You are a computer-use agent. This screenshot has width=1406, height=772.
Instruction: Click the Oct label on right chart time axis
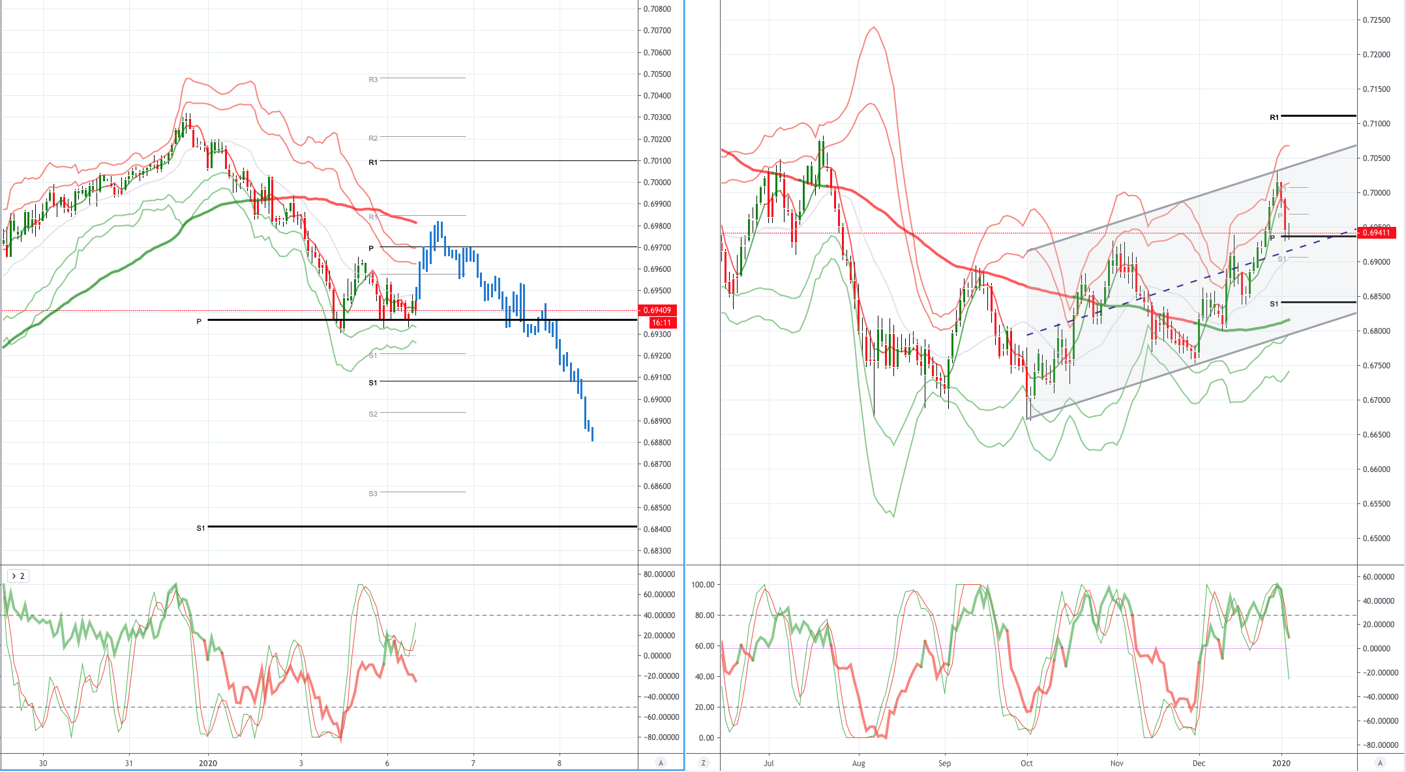[x=1026, y=763]
